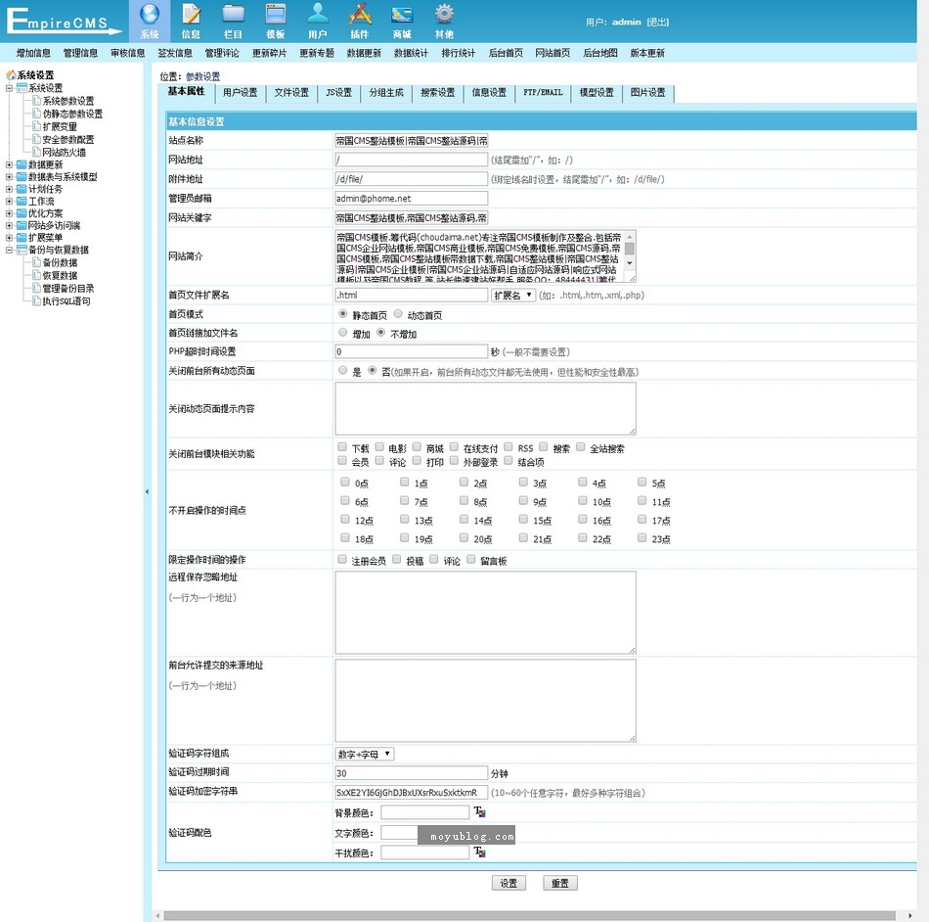Open the 插件 tools icon module

click(360, 21)
